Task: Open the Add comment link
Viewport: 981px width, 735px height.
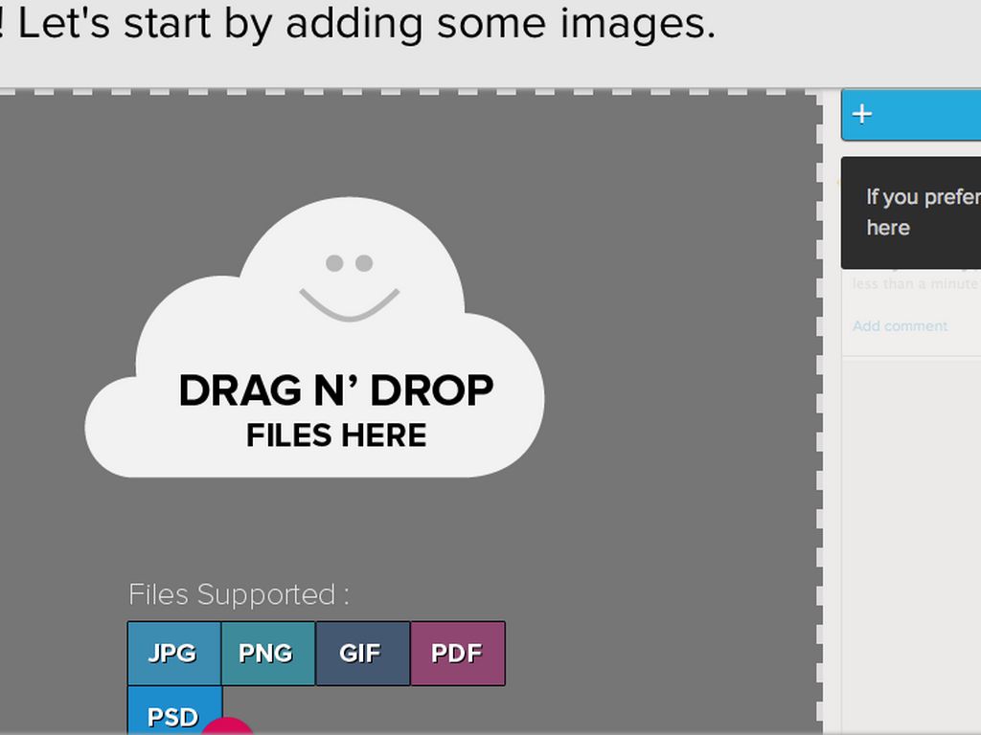Action: [900, 326]
